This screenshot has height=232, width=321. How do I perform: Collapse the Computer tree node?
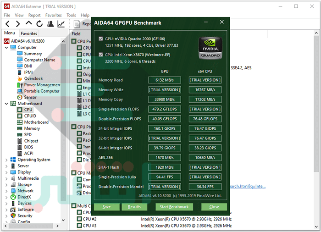[6, 48]
